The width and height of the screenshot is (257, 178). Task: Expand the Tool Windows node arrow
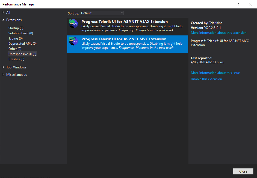point(3,67)
